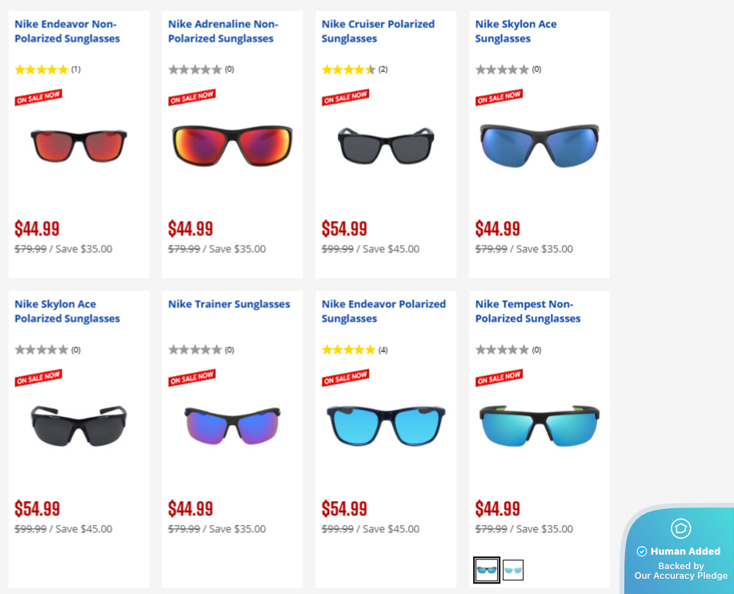Click the verified checkmark beside Human Added
The image size is (734, 594).
(642, 551)
